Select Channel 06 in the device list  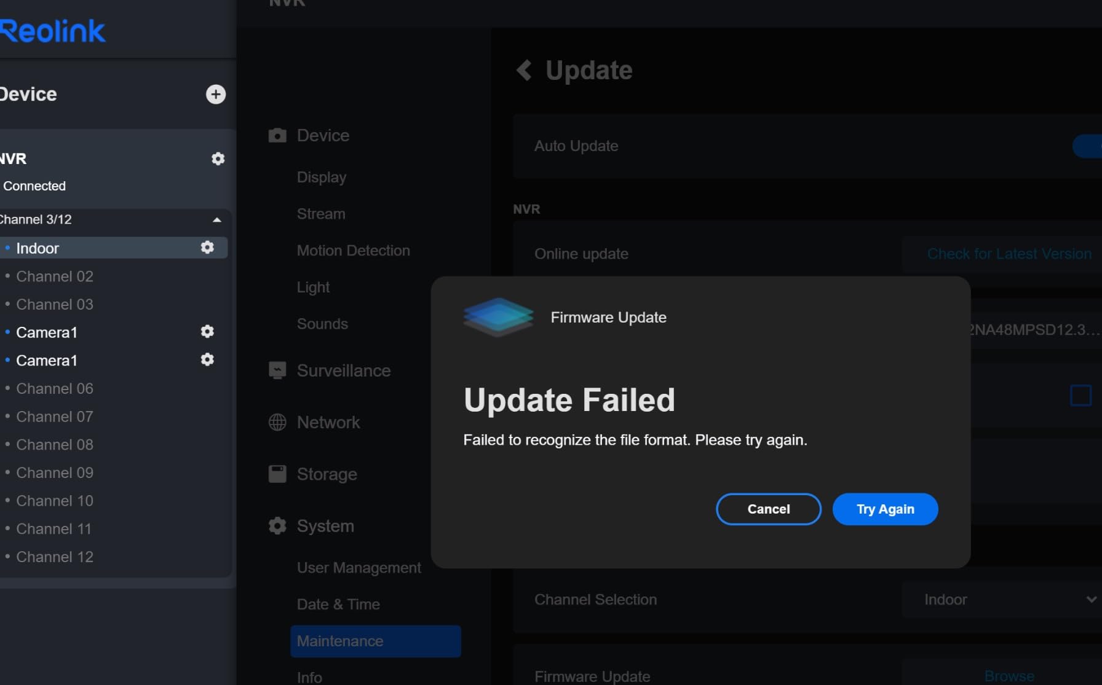point(55,389)
